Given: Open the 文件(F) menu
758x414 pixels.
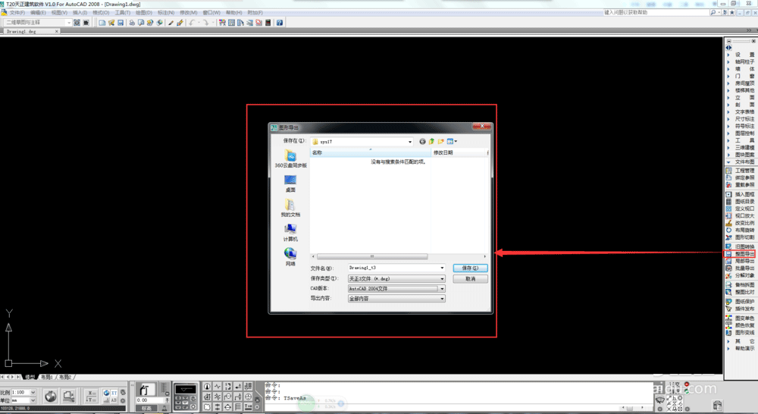Looking at the screenshot, I should click(x=17, y=13).
